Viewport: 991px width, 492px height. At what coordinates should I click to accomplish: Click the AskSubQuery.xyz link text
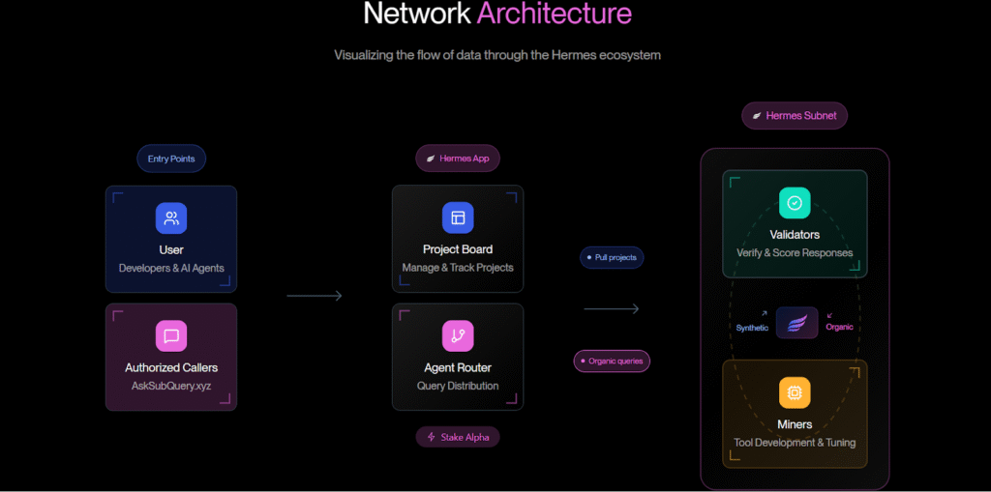point(171,386)
